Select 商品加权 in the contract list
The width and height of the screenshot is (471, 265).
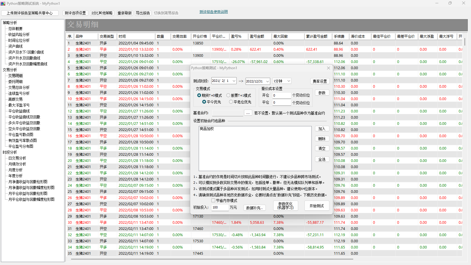point(207,129)
